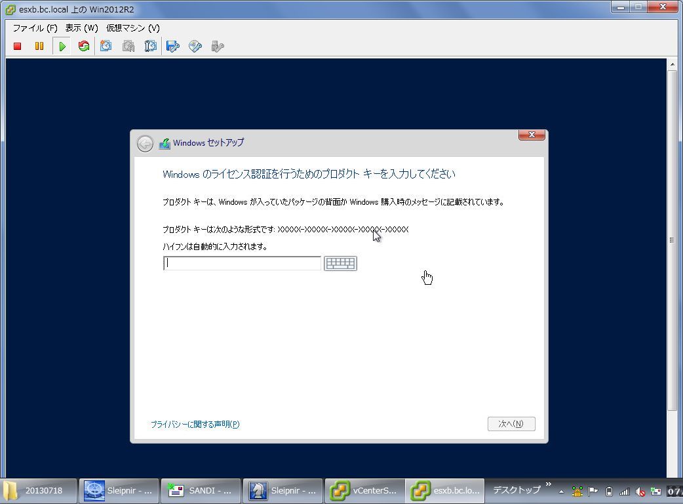The height and width of the screenshot is (504, 683).
Task: Click the green Power On play icon
Action: 62,46
